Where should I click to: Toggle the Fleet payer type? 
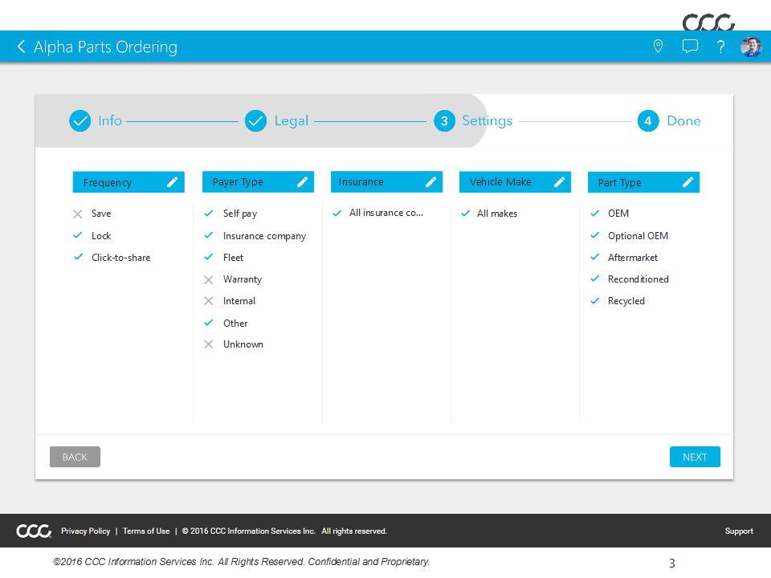point(224,258)
